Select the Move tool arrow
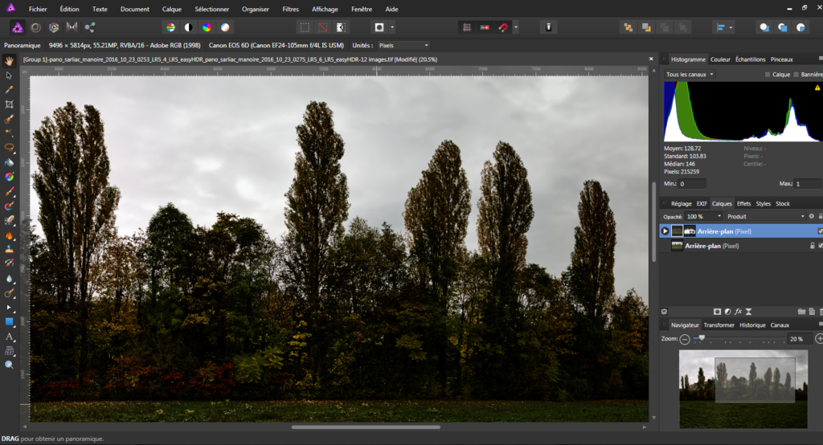 9,76
